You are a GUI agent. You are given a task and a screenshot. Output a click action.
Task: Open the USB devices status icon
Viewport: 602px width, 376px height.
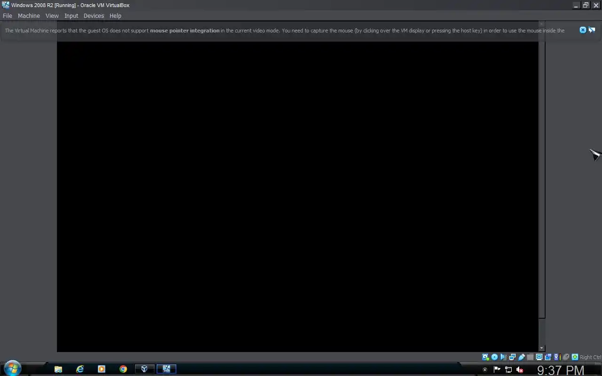(521, 357)
